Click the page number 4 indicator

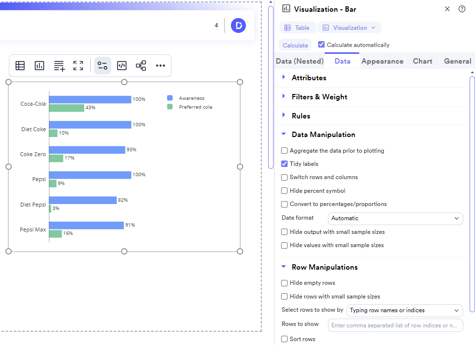[216, 25]
